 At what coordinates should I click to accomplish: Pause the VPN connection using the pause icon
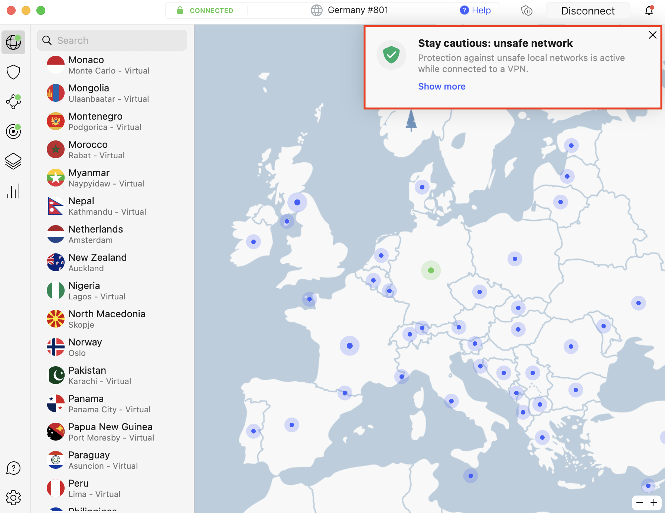coord(527,11)
